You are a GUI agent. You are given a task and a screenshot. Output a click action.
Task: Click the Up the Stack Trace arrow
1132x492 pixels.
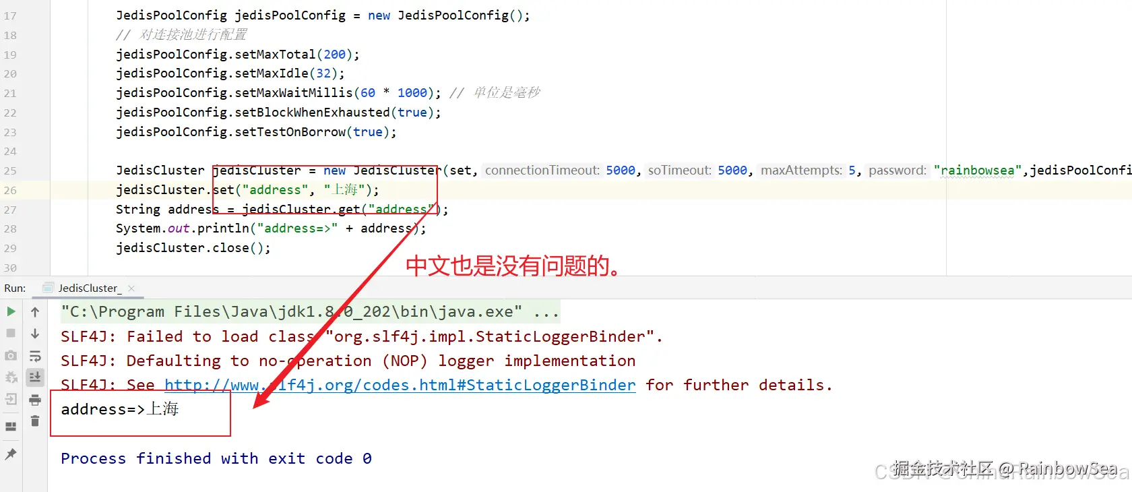pos(35,311)
